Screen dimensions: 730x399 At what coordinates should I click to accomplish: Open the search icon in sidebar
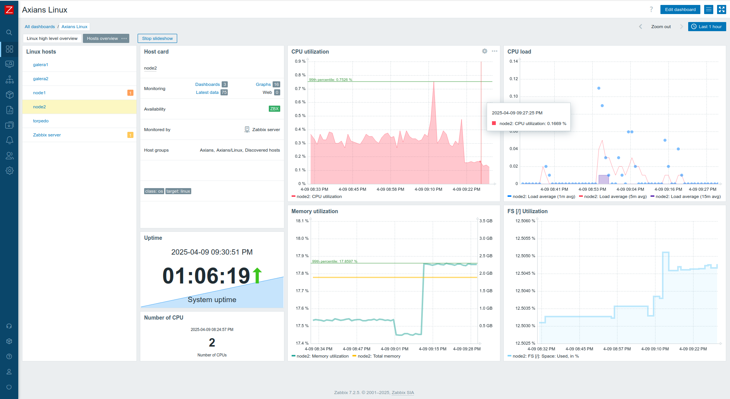(9, 33)
